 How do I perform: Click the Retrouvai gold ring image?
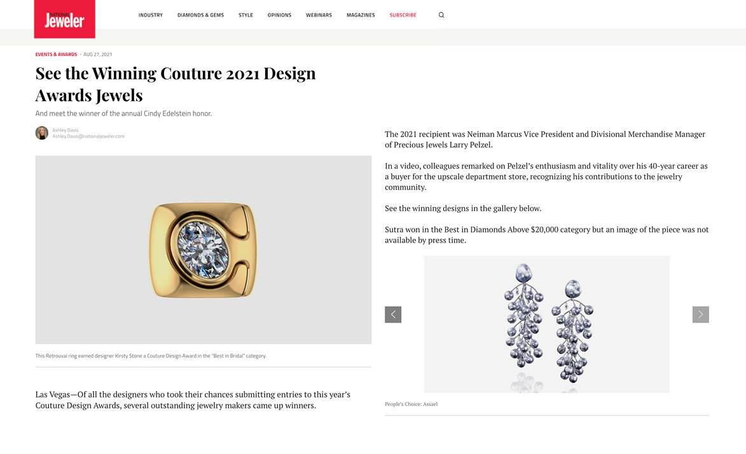203,250
